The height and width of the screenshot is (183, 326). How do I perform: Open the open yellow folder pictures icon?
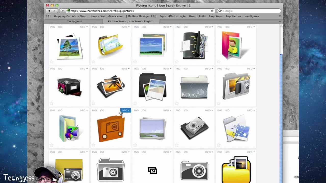pyautogui.click(x=111, y=46)
